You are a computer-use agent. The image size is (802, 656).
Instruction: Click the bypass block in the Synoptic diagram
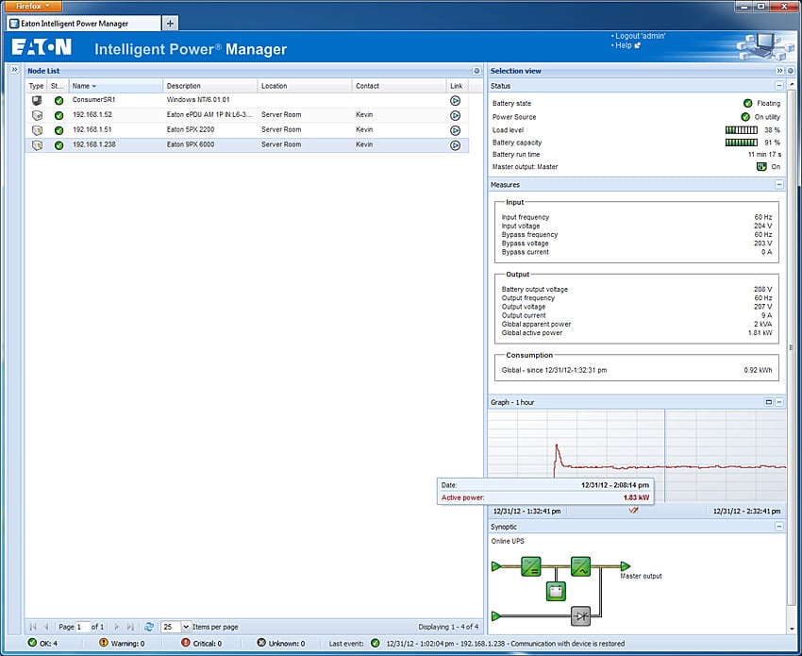580,616
